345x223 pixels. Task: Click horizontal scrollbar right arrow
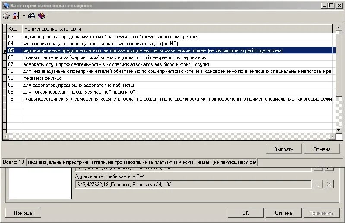332,137
